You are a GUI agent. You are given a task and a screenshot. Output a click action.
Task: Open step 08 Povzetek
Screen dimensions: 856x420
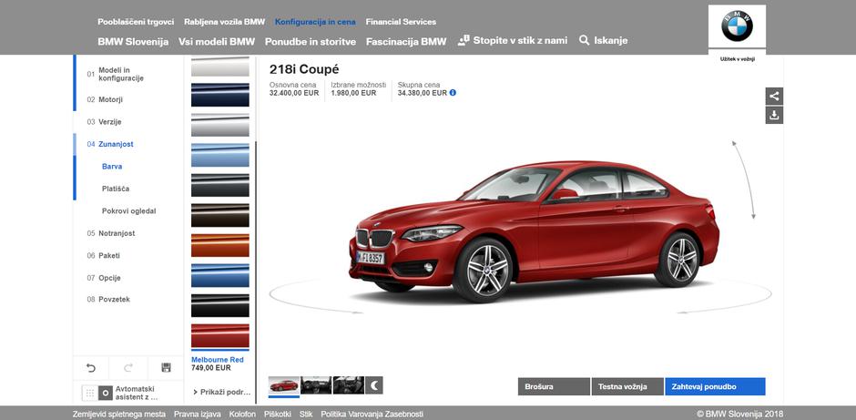pos(108,300)
